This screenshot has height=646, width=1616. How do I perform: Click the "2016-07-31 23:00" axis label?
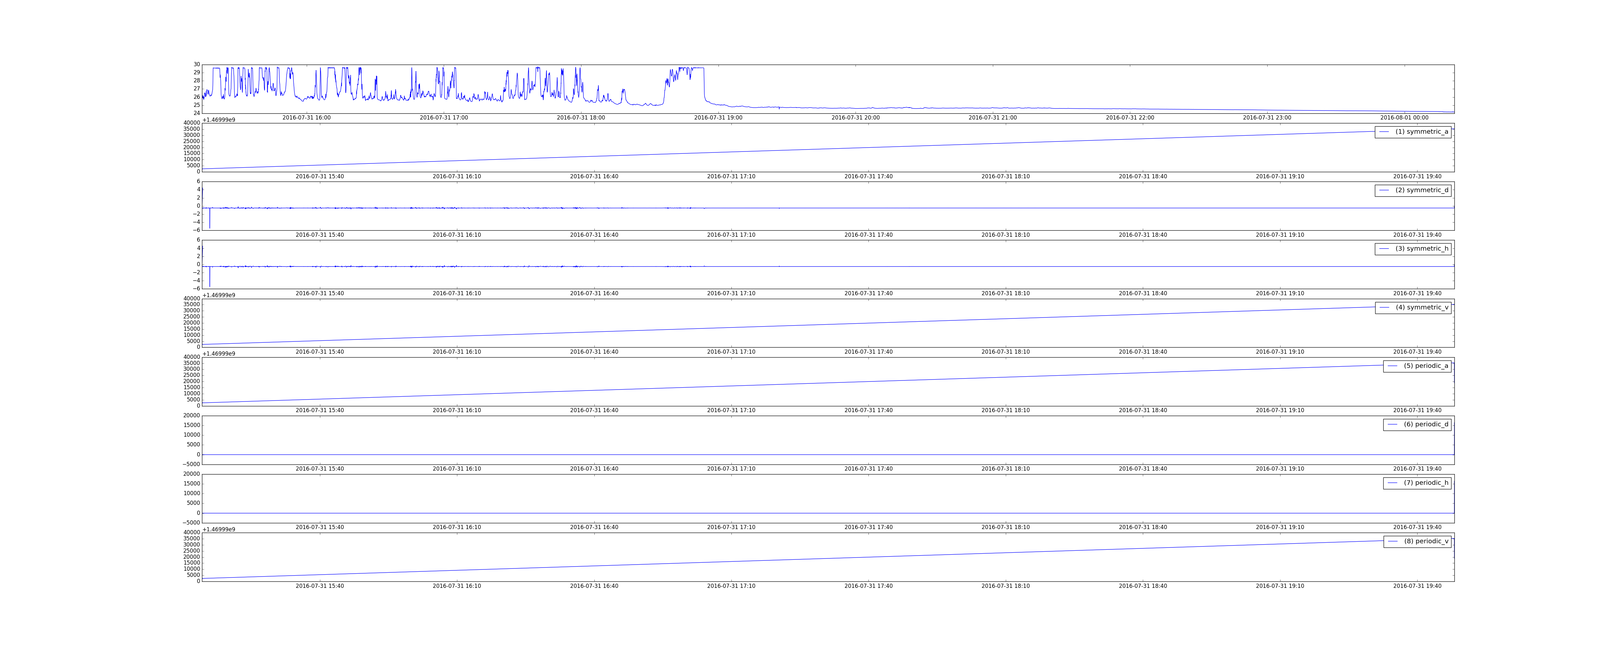click(1267, 118)
